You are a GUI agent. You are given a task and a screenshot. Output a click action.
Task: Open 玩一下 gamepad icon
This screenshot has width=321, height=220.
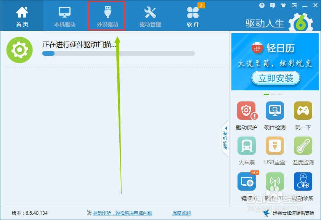(x=303, y=111)
